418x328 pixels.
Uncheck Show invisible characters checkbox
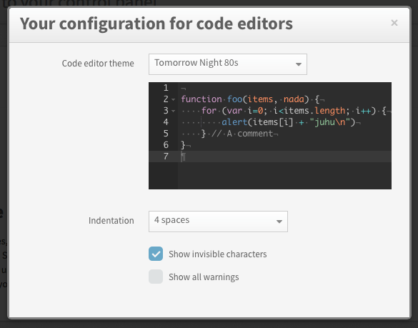[156, 254]
